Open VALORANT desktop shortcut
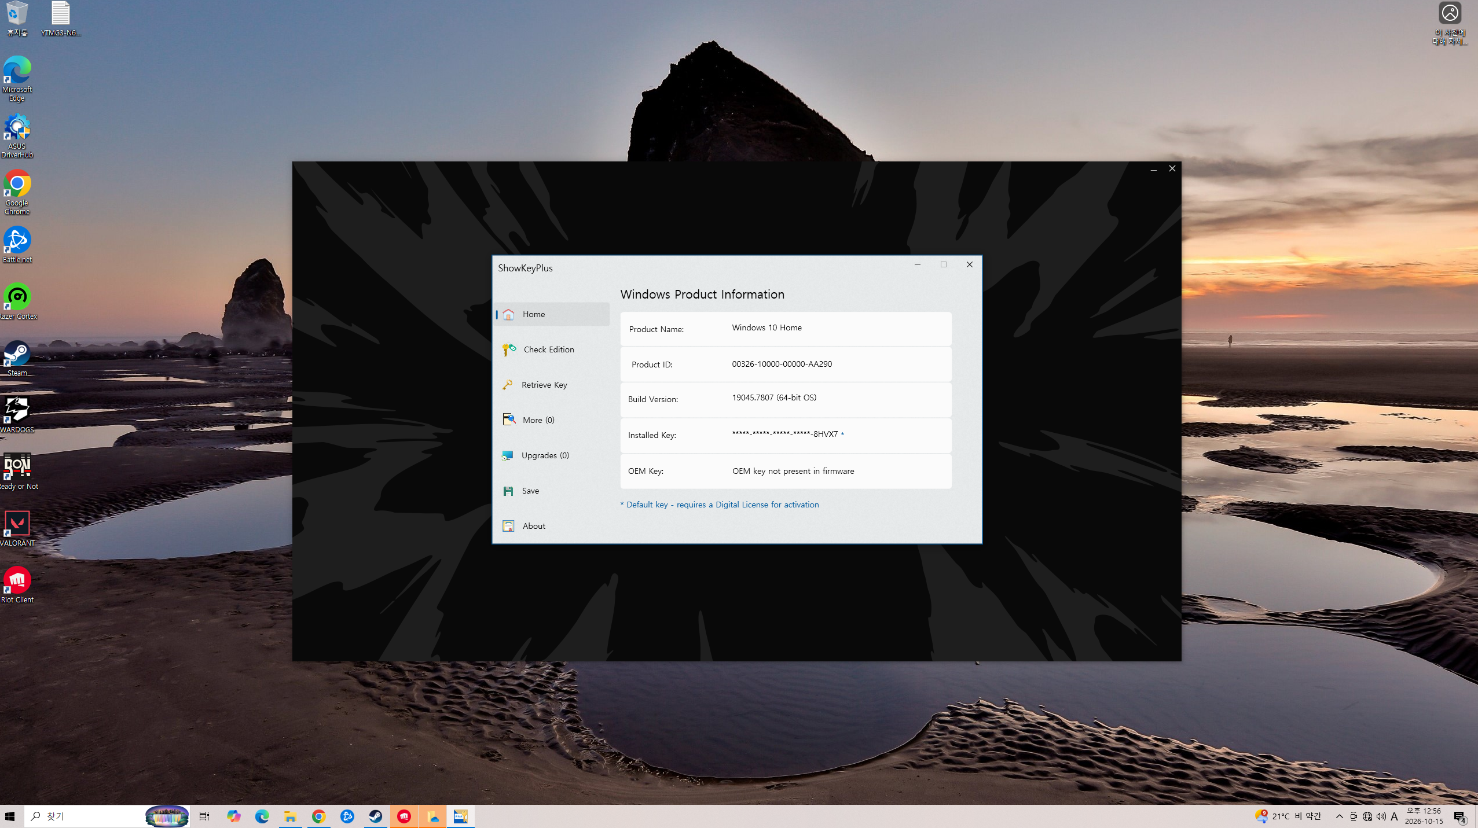The height and width of the screenshot is (828, 1478). coord(17,528)
